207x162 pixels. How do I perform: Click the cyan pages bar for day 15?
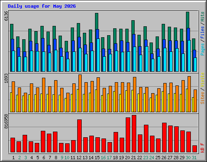click(98, 55)
